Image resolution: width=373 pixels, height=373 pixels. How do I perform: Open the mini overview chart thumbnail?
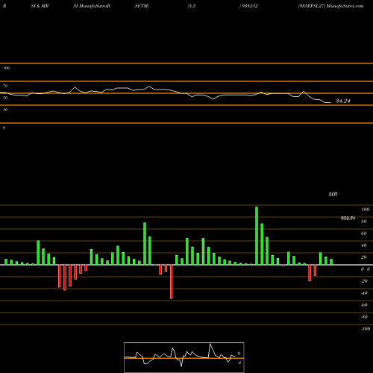point(184,357)
